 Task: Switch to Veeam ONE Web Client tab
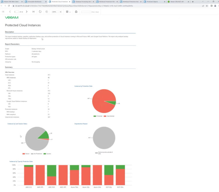click(11, 2)
